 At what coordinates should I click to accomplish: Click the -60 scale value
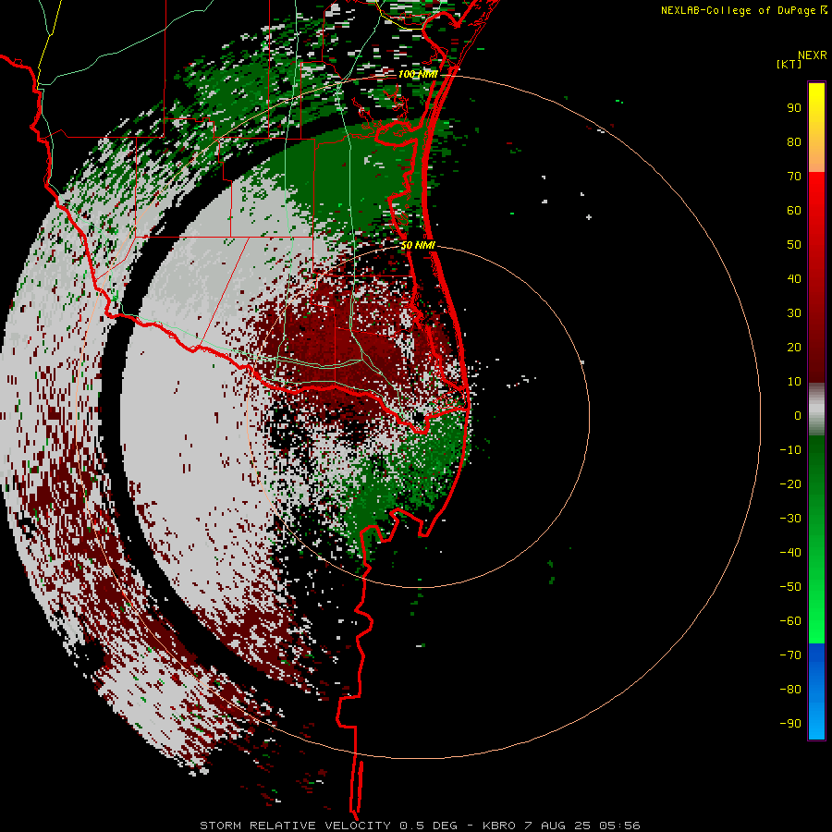click(790, 621)
